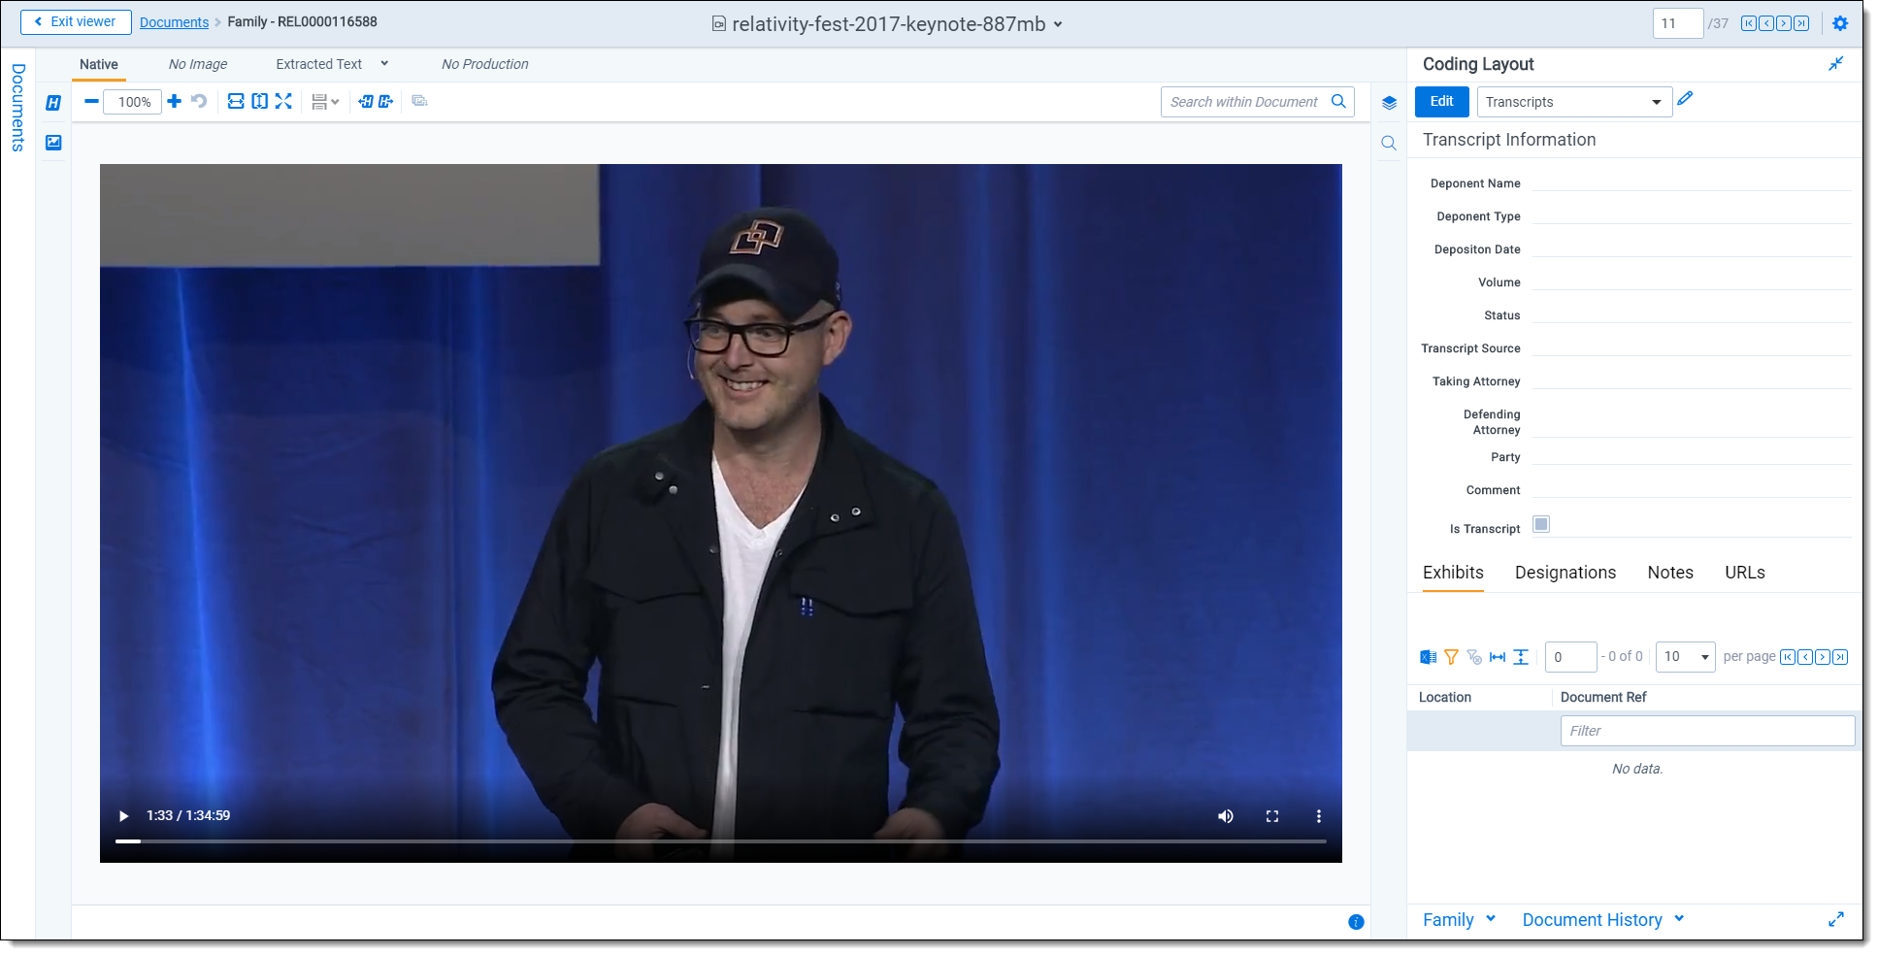Mute the video using the speaker icon
This screenshot has width=1878, height=955.
1226,816
